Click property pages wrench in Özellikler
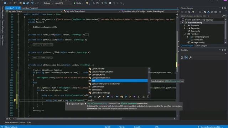228x128 pixels. click(x=190, y=58)
